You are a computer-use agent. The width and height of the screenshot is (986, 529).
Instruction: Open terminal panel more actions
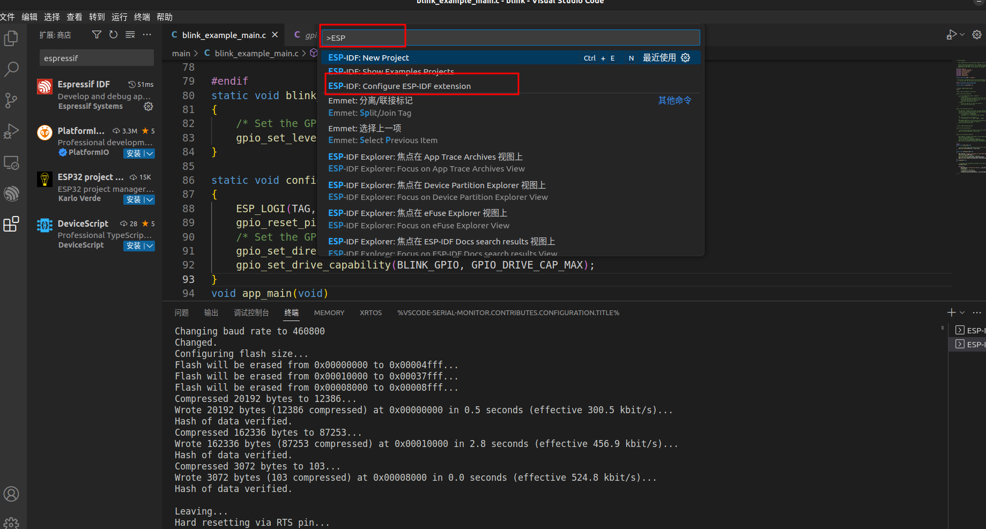coord(977,312)
